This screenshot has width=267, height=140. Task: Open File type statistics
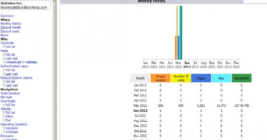pyautogui.click(x=6, y=97)
